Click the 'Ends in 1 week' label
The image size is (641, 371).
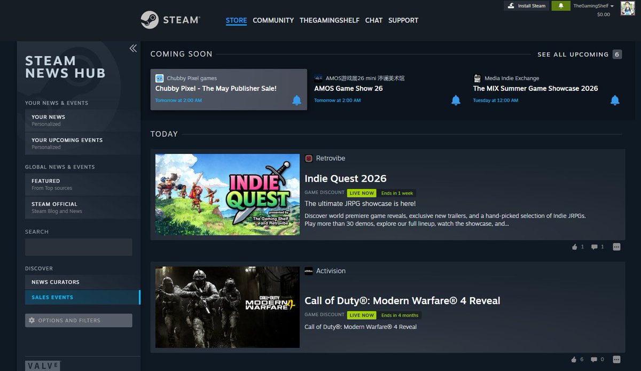397,193
